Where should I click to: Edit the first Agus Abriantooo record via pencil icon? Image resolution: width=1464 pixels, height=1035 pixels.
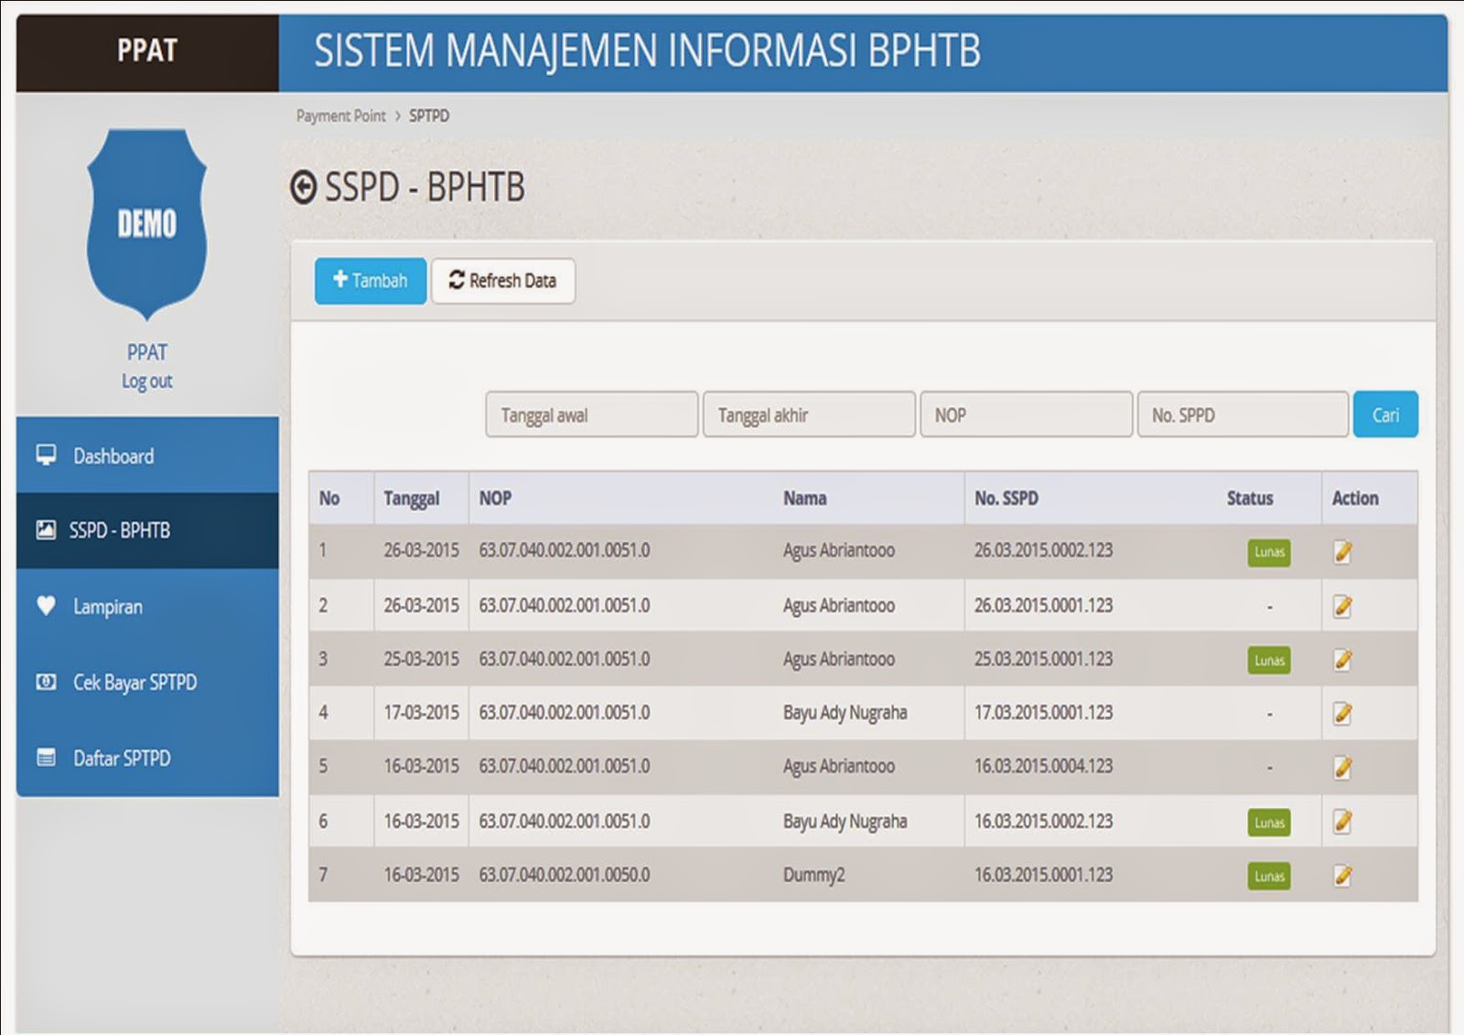coord(1343,550)
